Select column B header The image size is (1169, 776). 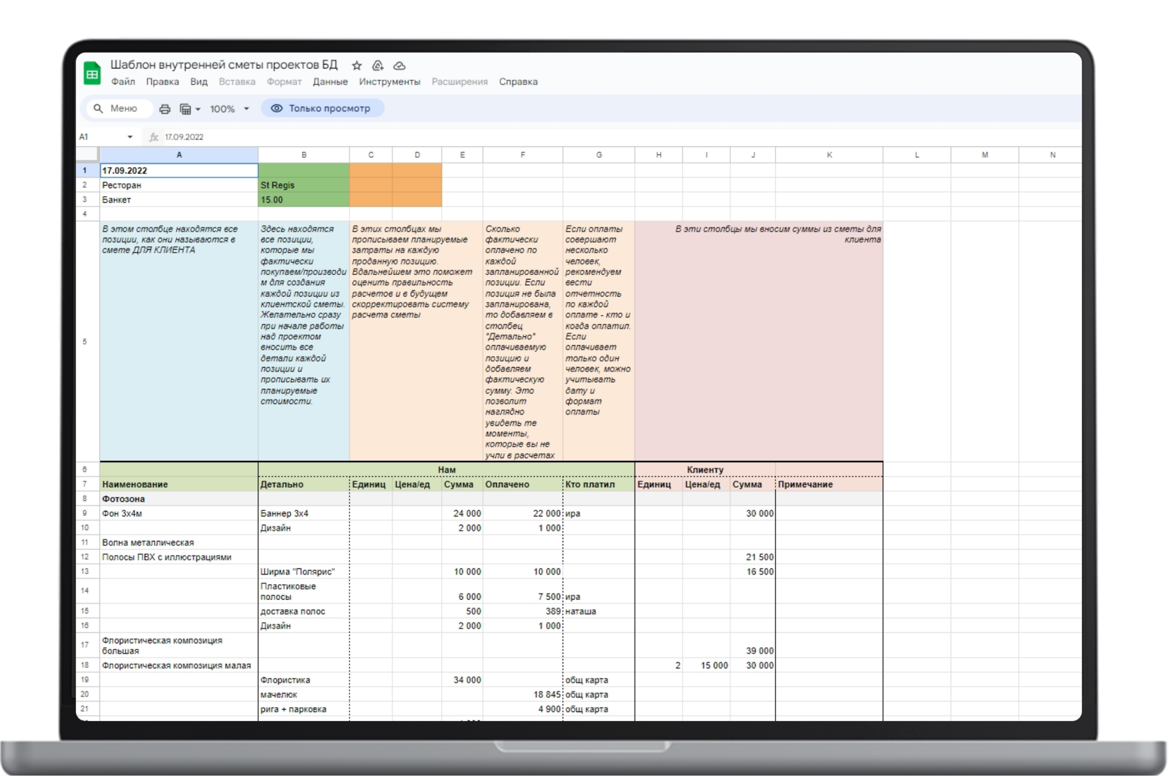tap(304, 155)
